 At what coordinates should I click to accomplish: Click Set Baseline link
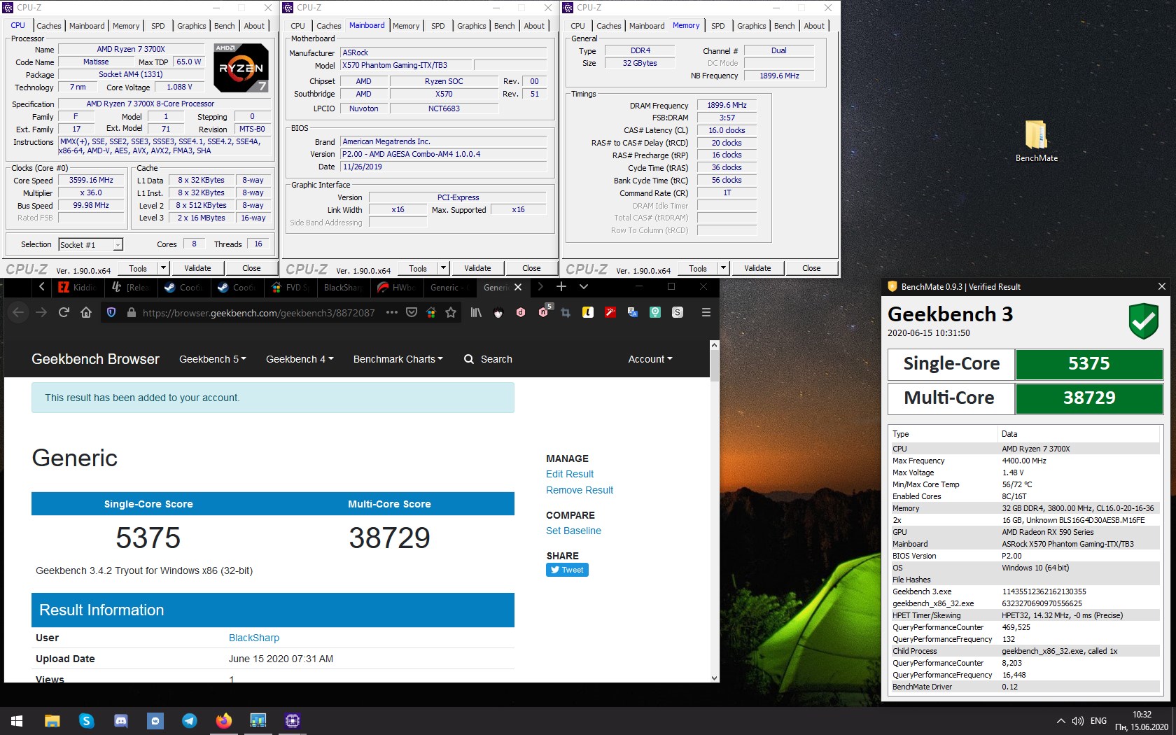pos(573,531)
